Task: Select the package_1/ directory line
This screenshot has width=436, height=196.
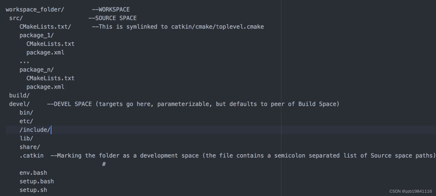Action: tap(37, 35)
